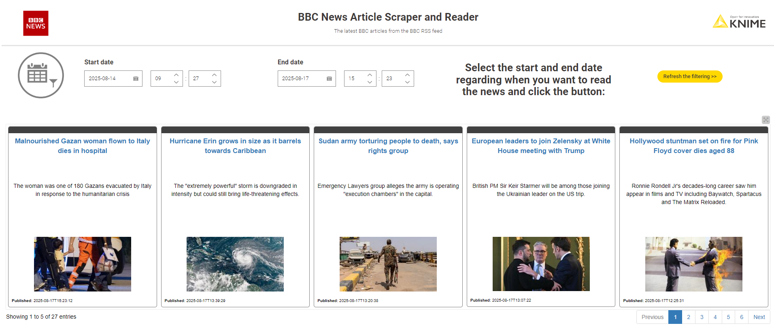Image resolution: width=774 pixels, height=334 pixels.
Task: Go to page 2 of results
Action: point(688,317)
